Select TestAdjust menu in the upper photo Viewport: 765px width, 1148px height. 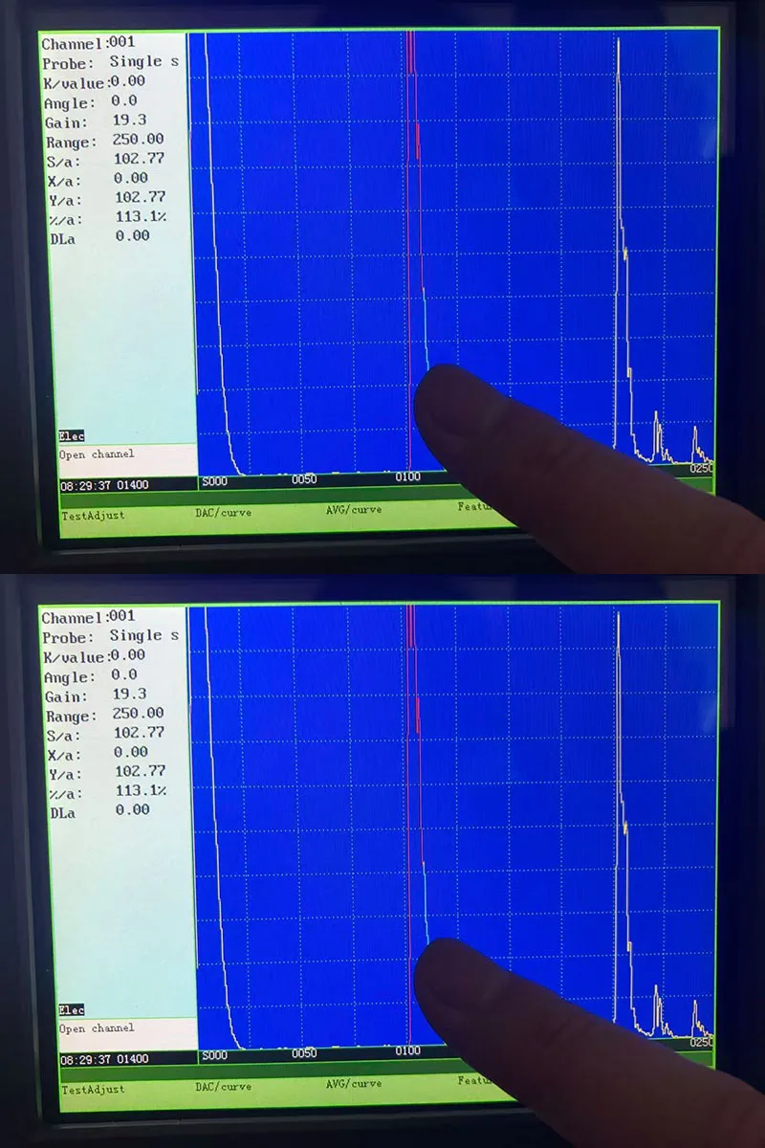tap(93, 515)
